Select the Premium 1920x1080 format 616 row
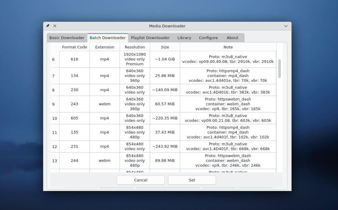Viewport: 338px width, 210px height. click(x=135, y=59)
